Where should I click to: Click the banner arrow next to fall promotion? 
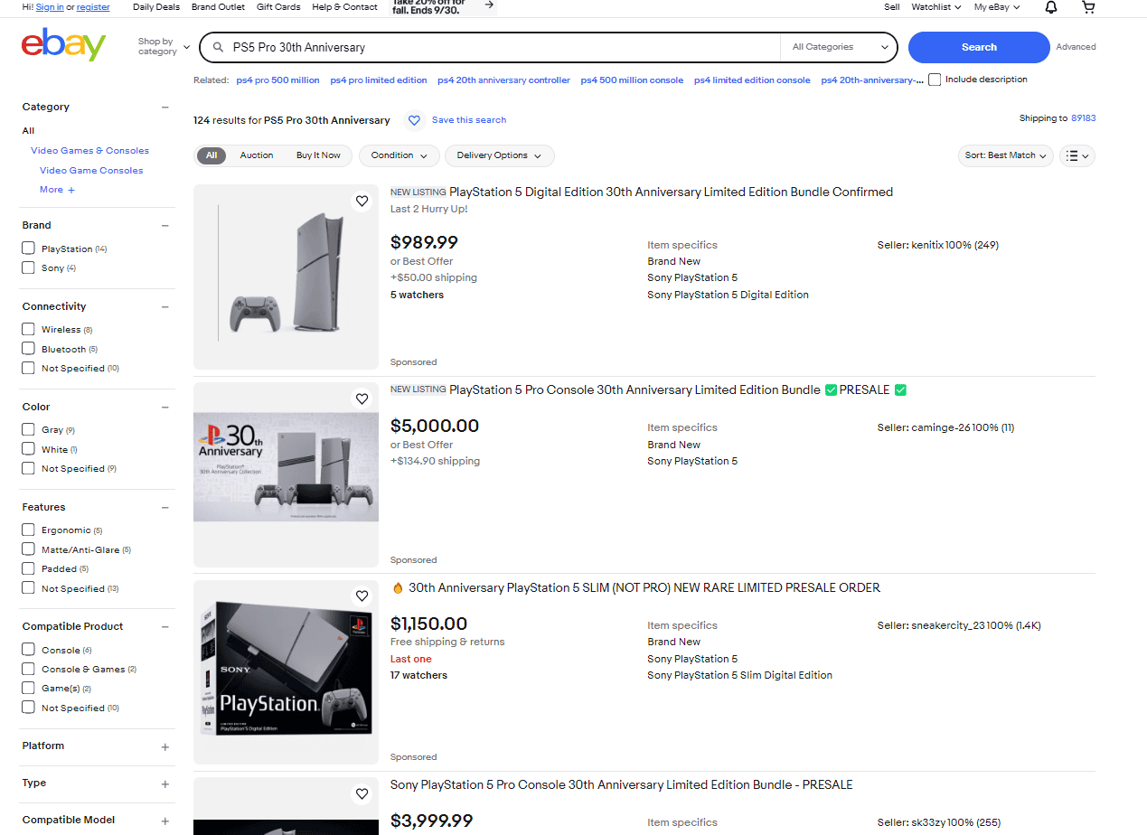[488, 5]
